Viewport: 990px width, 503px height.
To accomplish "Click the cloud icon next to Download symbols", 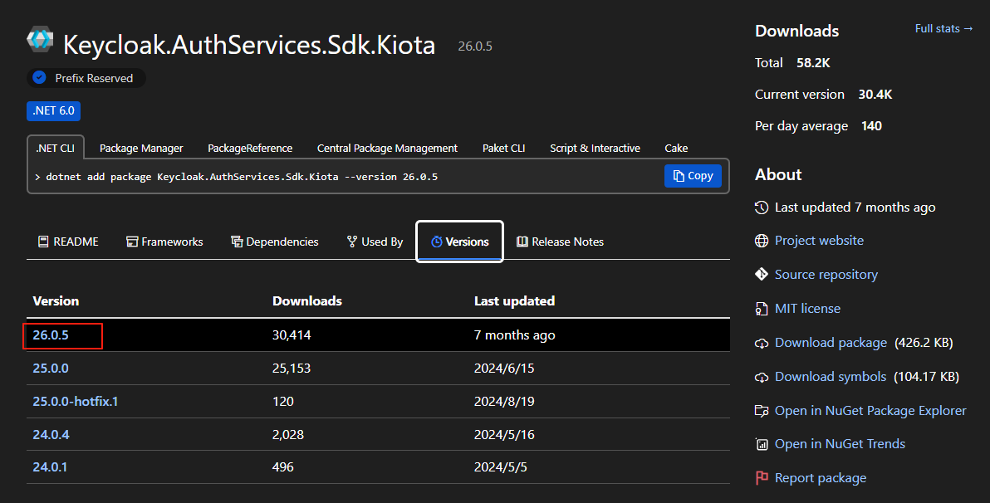I will (x=762, y=378).
